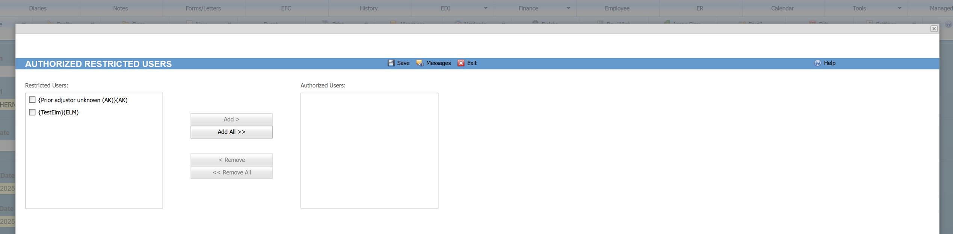Open the Employee tab

point(617,8)
